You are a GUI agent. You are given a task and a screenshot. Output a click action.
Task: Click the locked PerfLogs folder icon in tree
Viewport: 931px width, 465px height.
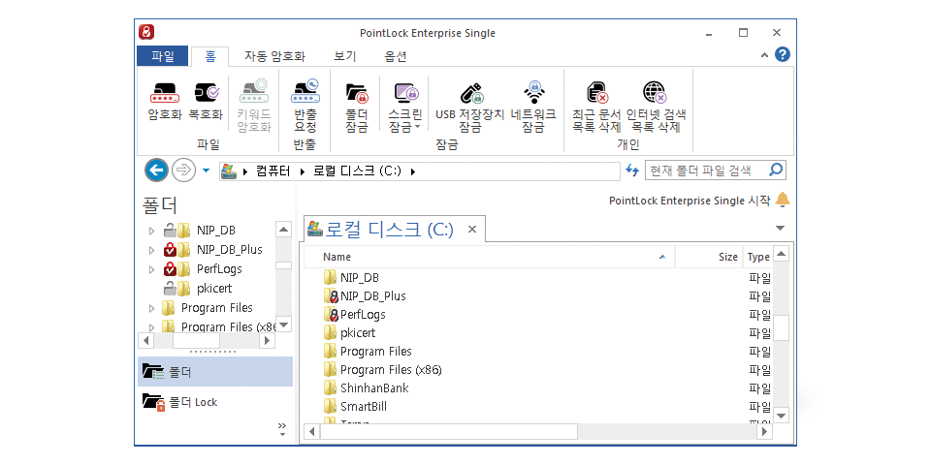click(x=177, y=268)
